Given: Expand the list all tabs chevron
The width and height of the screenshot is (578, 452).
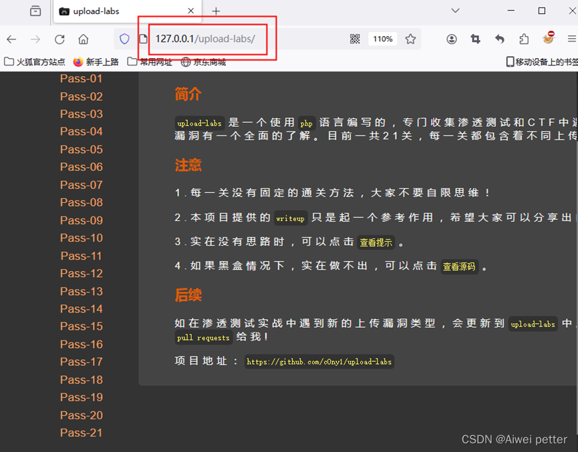Looking at the screenshot, I should 456,11.
